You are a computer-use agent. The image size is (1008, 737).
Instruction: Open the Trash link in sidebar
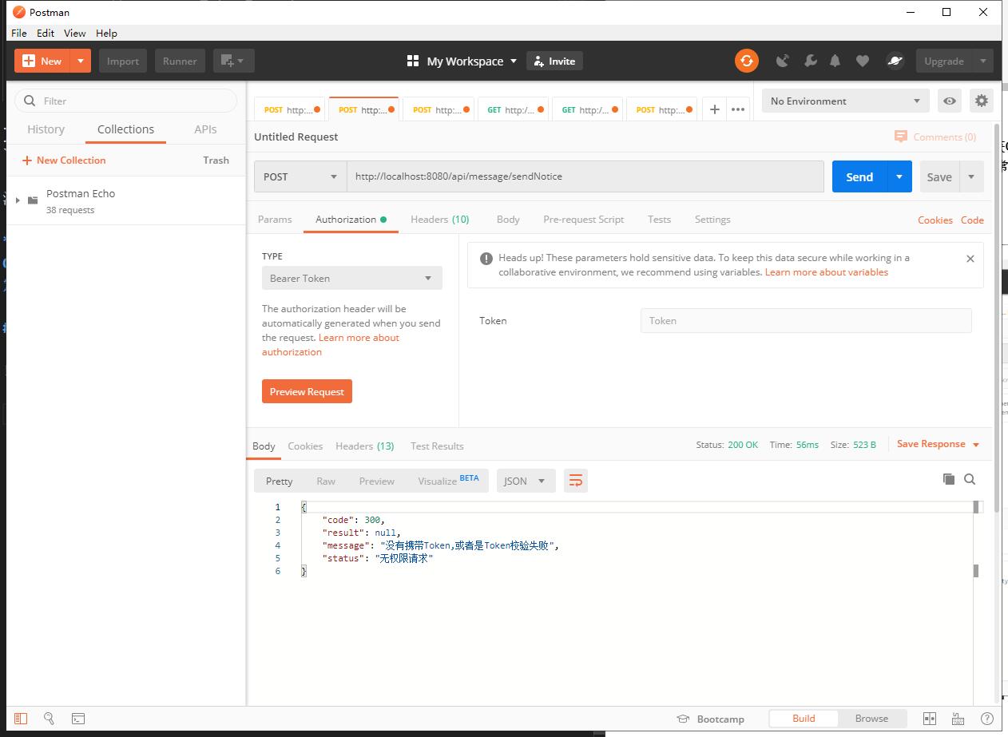coord(216,160)
